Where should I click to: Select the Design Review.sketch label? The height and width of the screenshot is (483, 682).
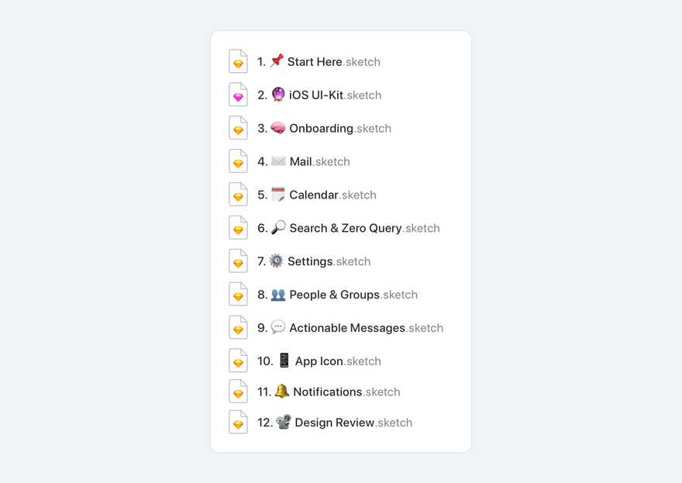tap(353, 423)
